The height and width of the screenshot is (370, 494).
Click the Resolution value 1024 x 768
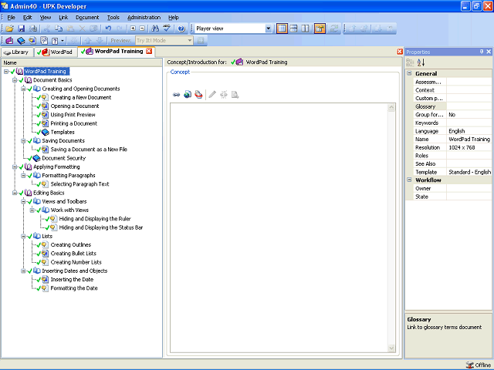tap(462, 147)
